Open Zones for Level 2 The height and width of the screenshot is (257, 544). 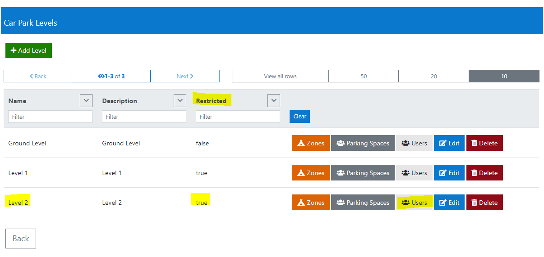pos(310,203)
